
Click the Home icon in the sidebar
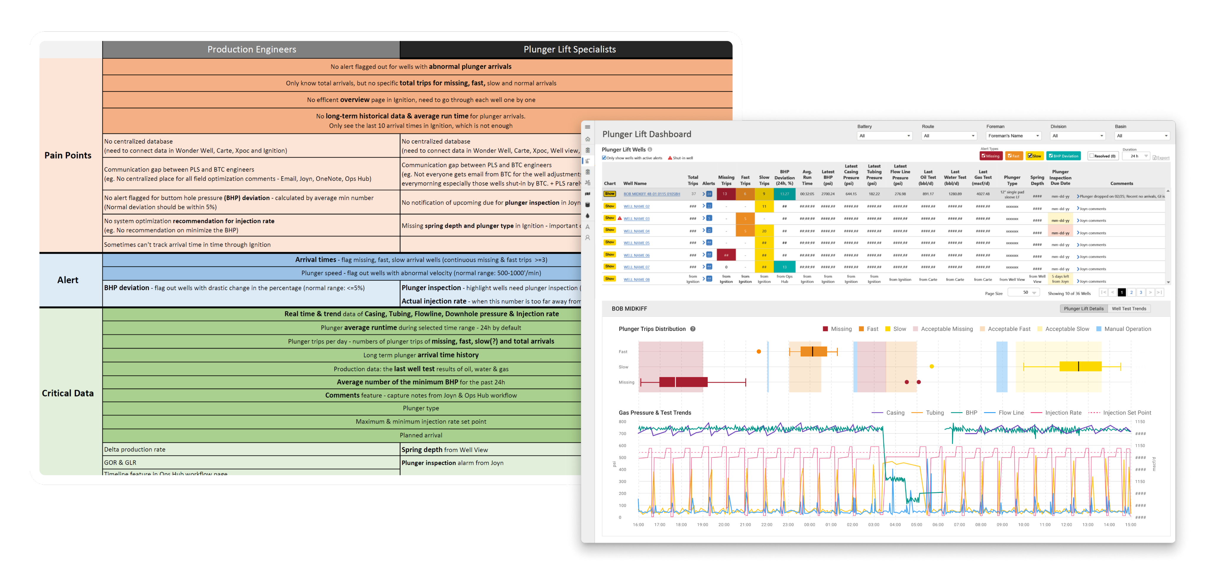(588, 139)
